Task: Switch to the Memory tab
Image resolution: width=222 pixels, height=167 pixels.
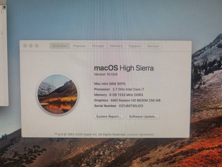Action: tap(116, 46)
